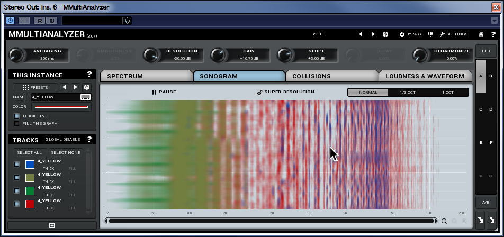The width and height of the screenshot is (504, 237).
Task: Click the top bar randomize dice icon
Action: point(385,34)
